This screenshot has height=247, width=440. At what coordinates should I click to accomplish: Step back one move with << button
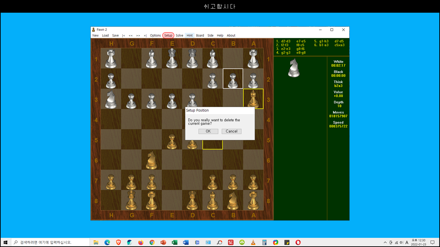(x=131, y=35)
